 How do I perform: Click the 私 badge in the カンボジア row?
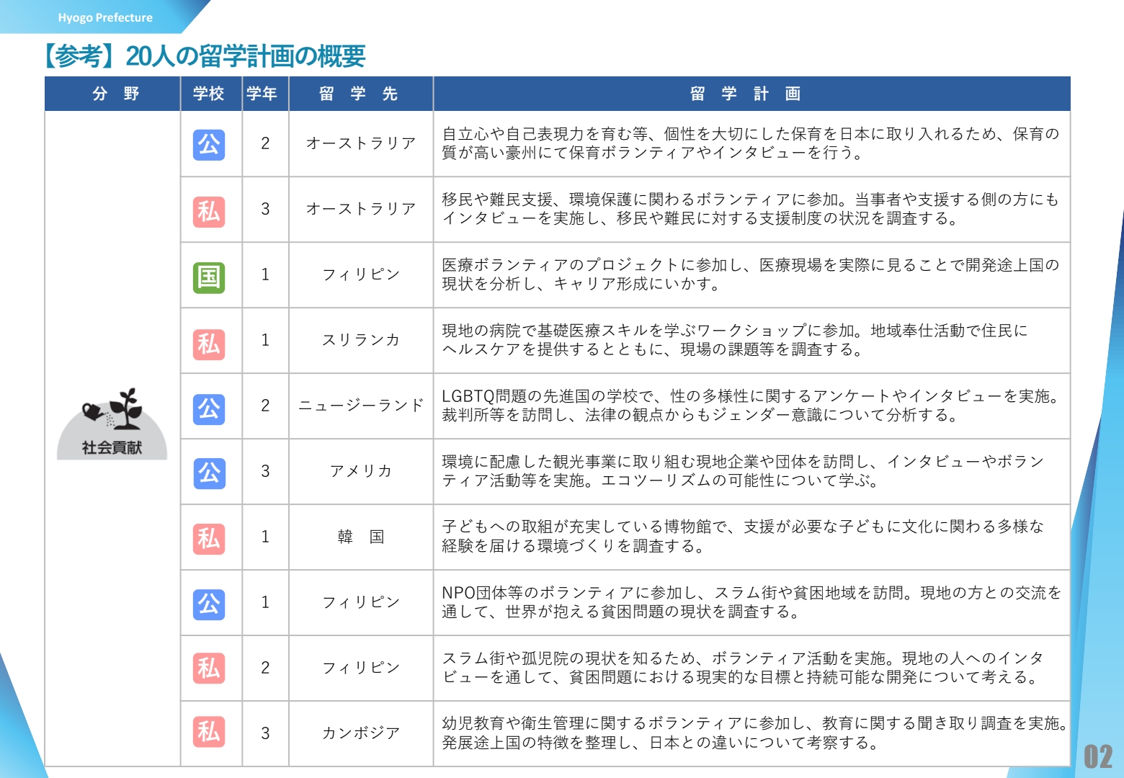209,731
